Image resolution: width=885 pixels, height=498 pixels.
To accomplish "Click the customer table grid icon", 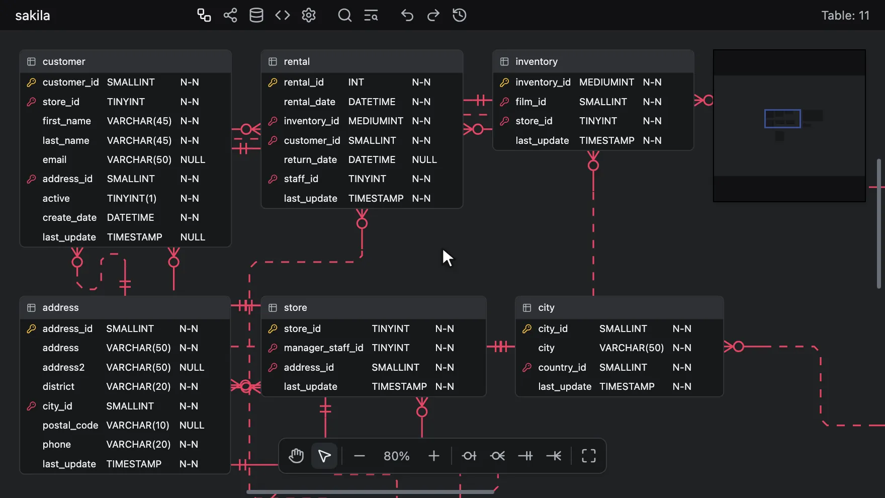I will pyautogui.click(x=31, y=61).
